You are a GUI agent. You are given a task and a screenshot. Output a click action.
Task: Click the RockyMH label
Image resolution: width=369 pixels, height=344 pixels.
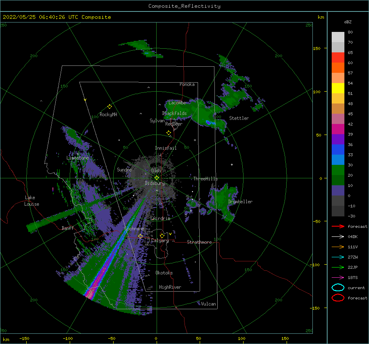(x=108, y=115)
